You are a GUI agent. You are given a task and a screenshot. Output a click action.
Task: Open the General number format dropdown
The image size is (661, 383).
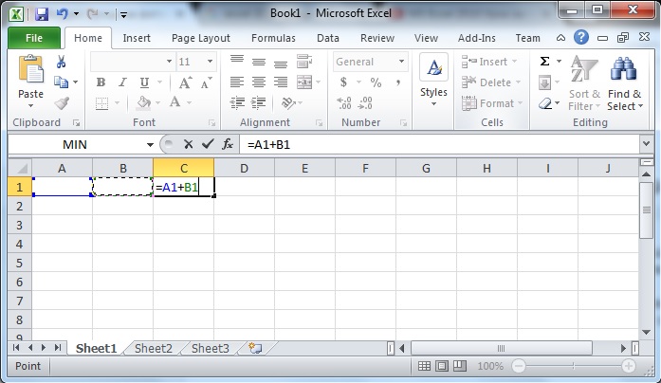401,62
